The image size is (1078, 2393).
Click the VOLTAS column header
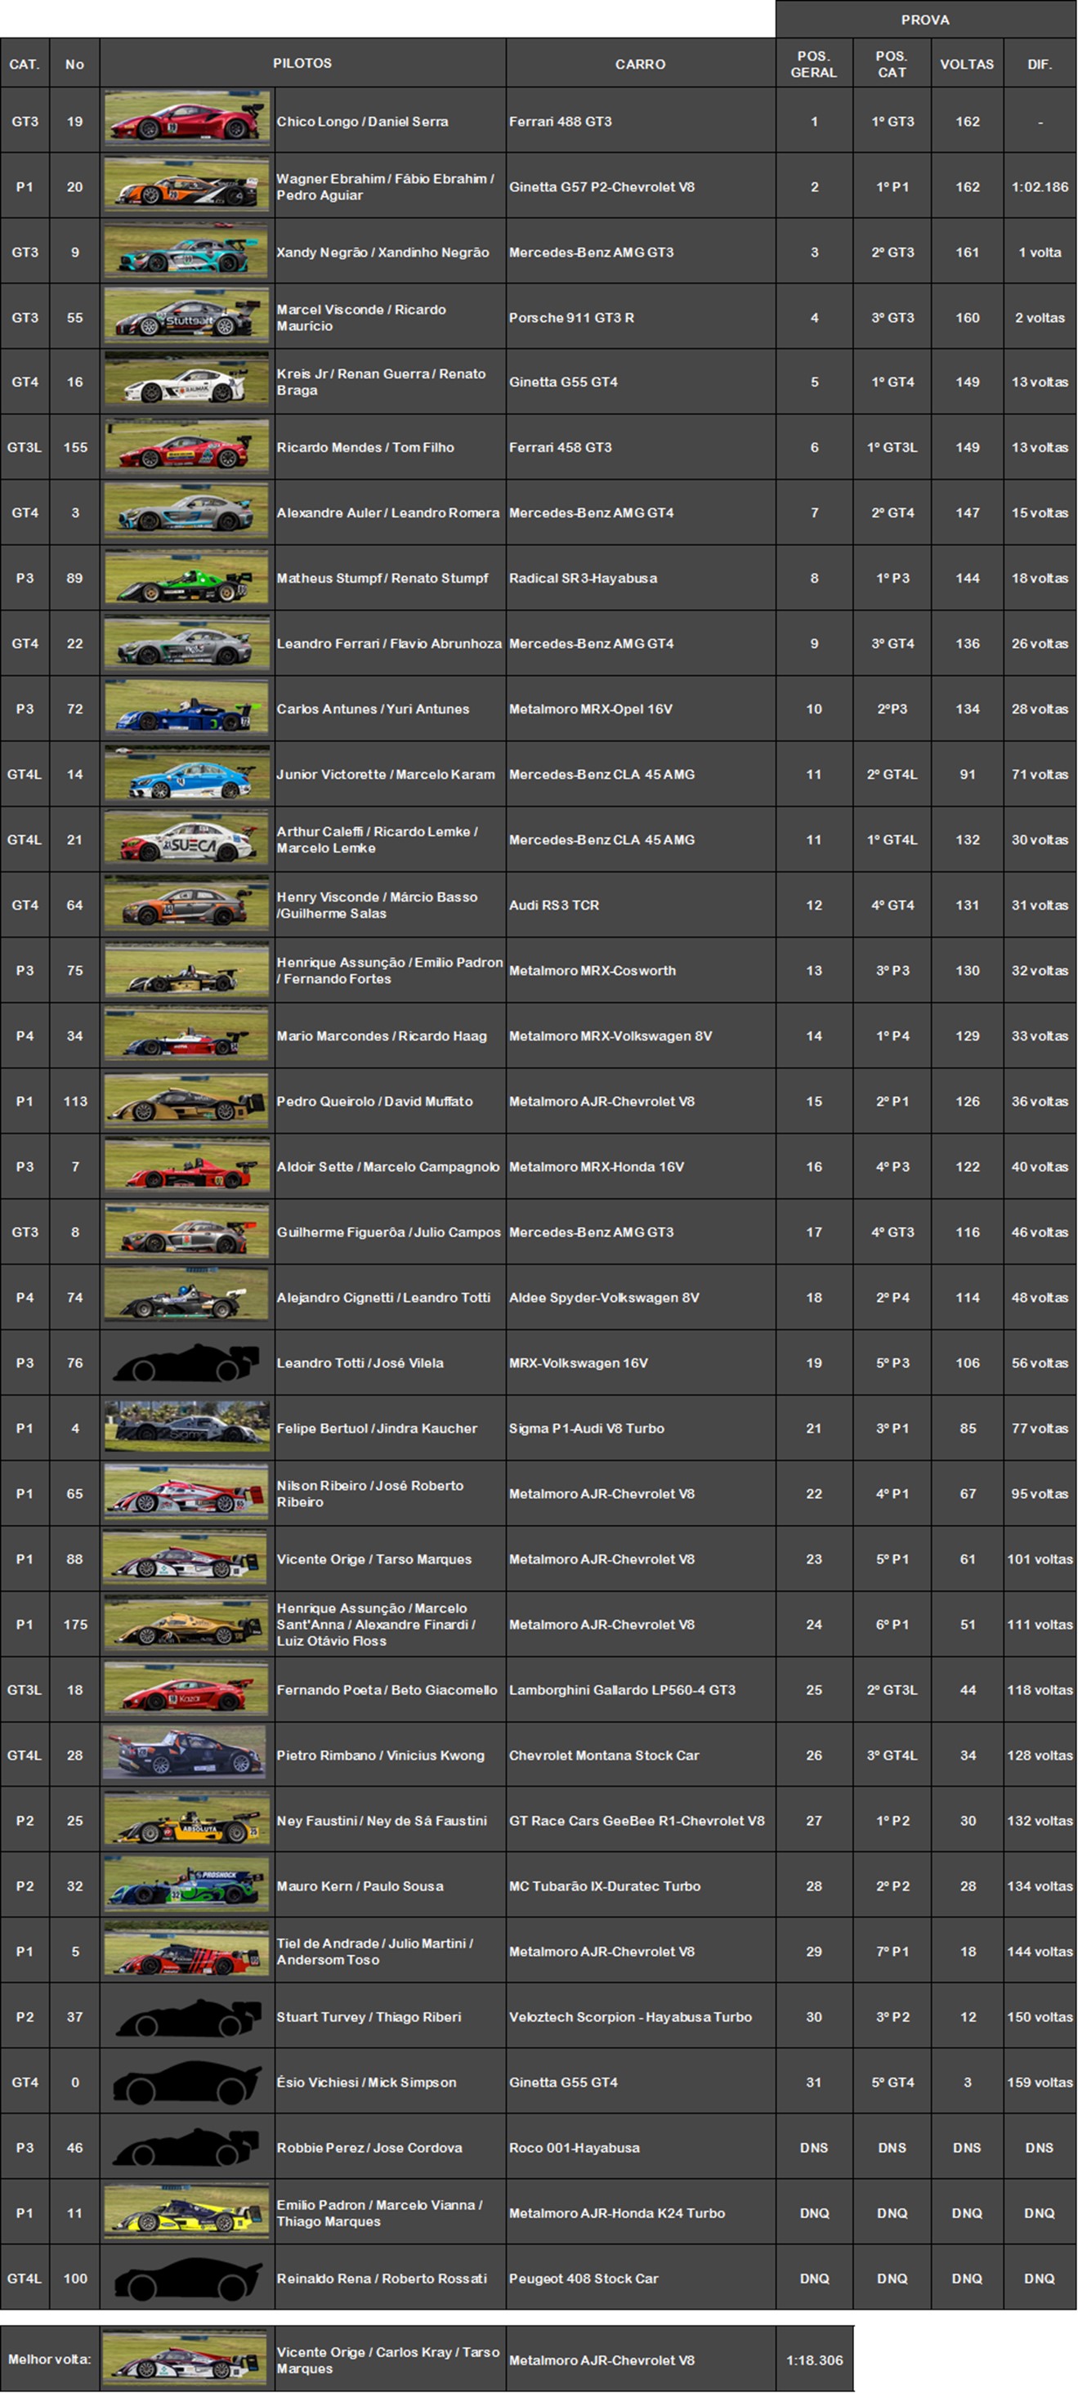pyautogui.click(x=968, y=63)
